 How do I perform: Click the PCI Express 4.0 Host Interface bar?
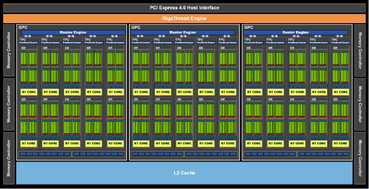[184, 8]
